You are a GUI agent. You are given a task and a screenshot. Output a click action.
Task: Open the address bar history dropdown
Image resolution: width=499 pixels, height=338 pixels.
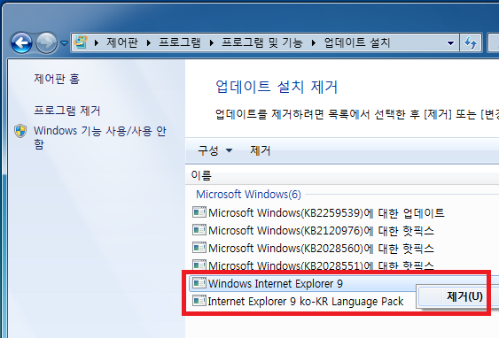(450, 42)
